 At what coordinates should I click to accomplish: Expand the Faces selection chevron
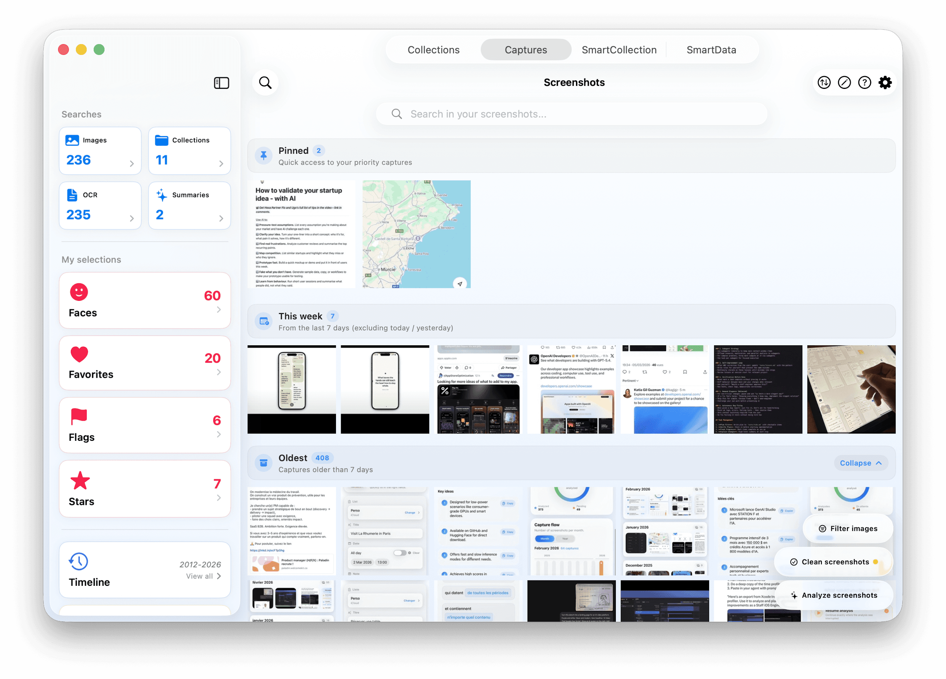pos(219,309)
